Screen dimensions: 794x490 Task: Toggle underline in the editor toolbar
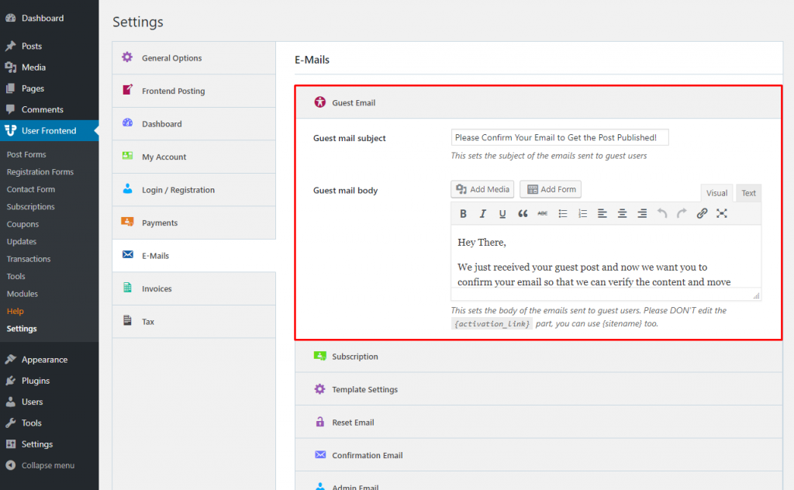502,213
